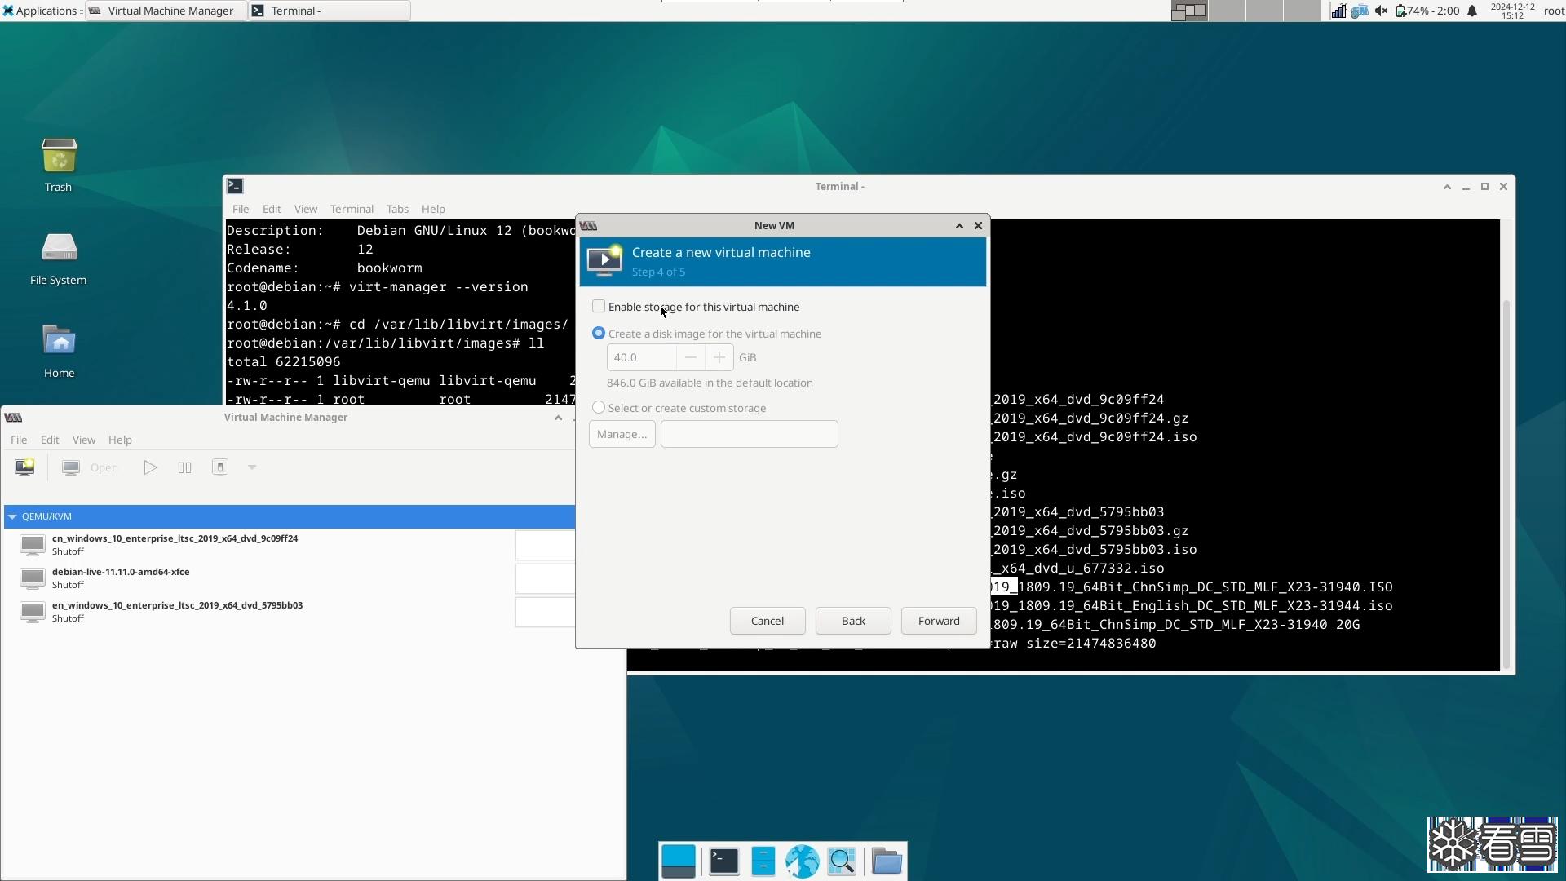Screen dimensions: 1566x881
Task: Launch the terminal emulator from the dock
Action: 723,861
